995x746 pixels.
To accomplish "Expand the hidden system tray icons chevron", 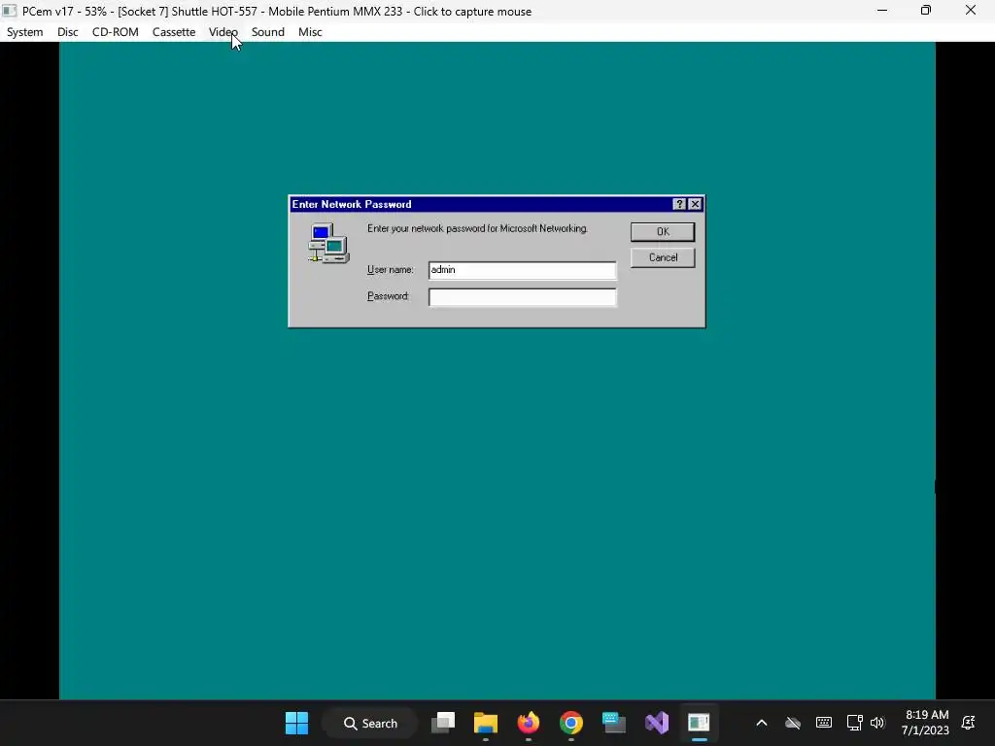I will [762, 723].
